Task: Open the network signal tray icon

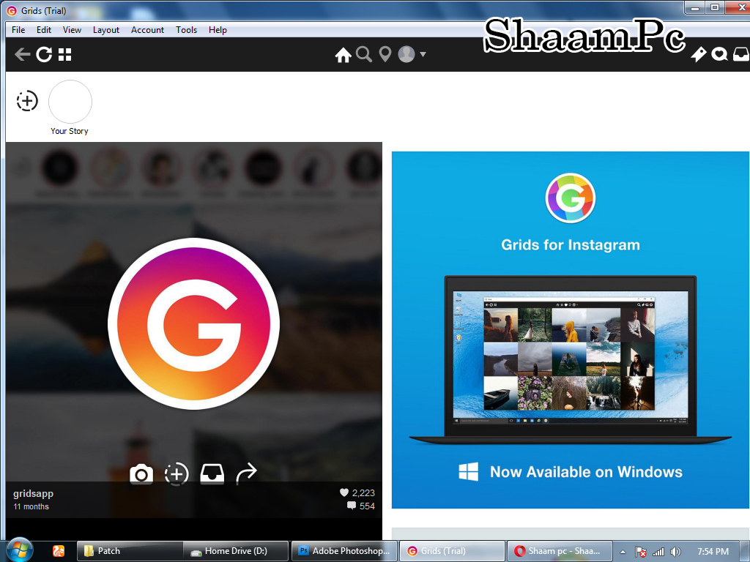Action: (658, 552)
